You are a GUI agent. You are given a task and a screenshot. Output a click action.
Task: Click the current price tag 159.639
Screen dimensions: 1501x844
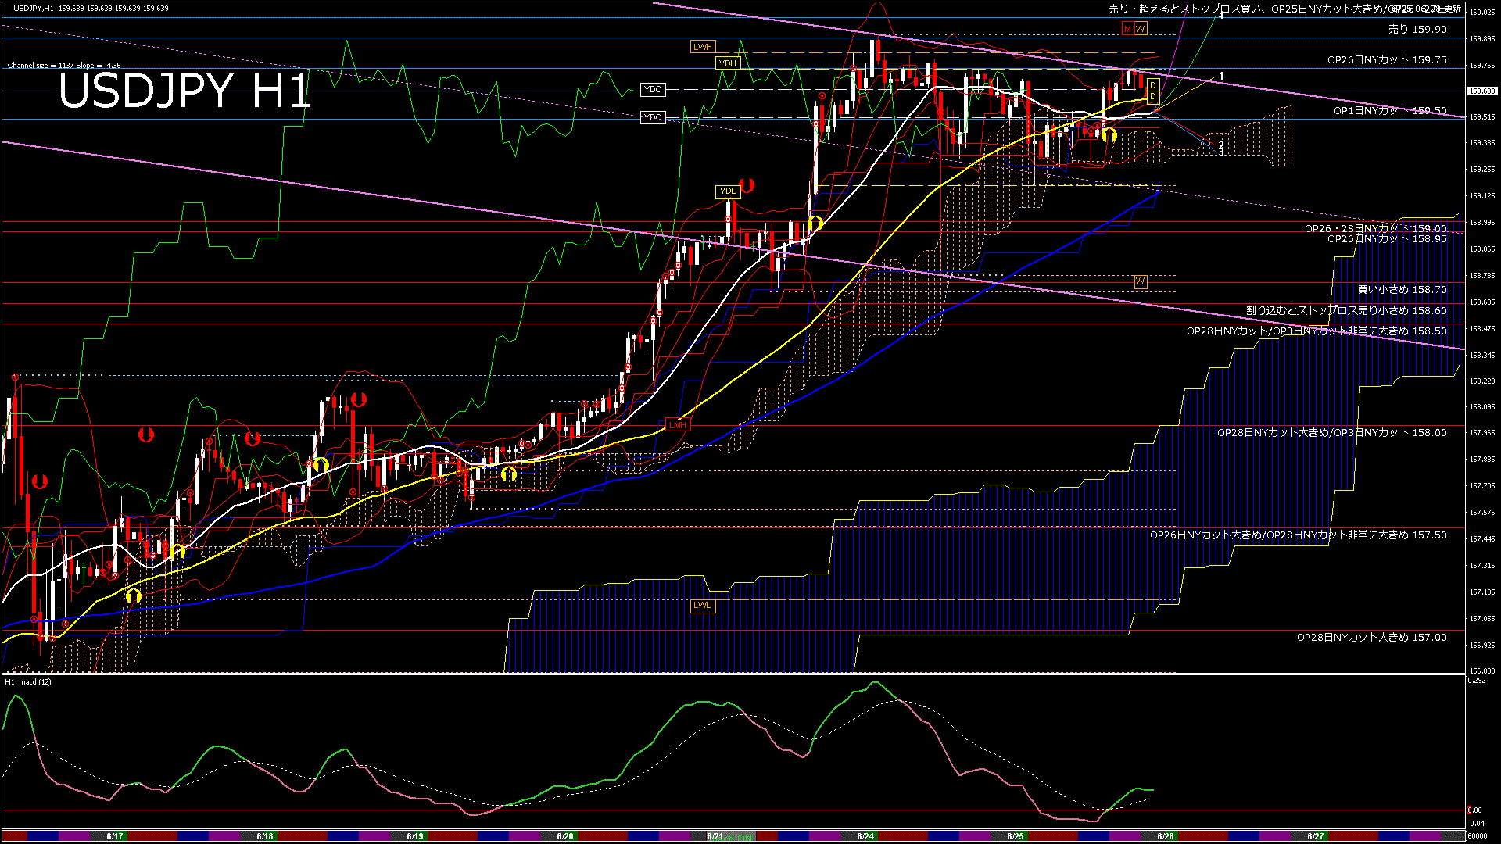coord(1482,91)
